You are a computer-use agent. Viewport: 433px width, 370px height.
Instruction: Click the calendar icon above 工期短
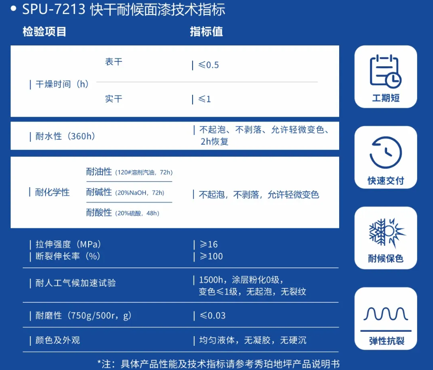click(x=385, y=71)
